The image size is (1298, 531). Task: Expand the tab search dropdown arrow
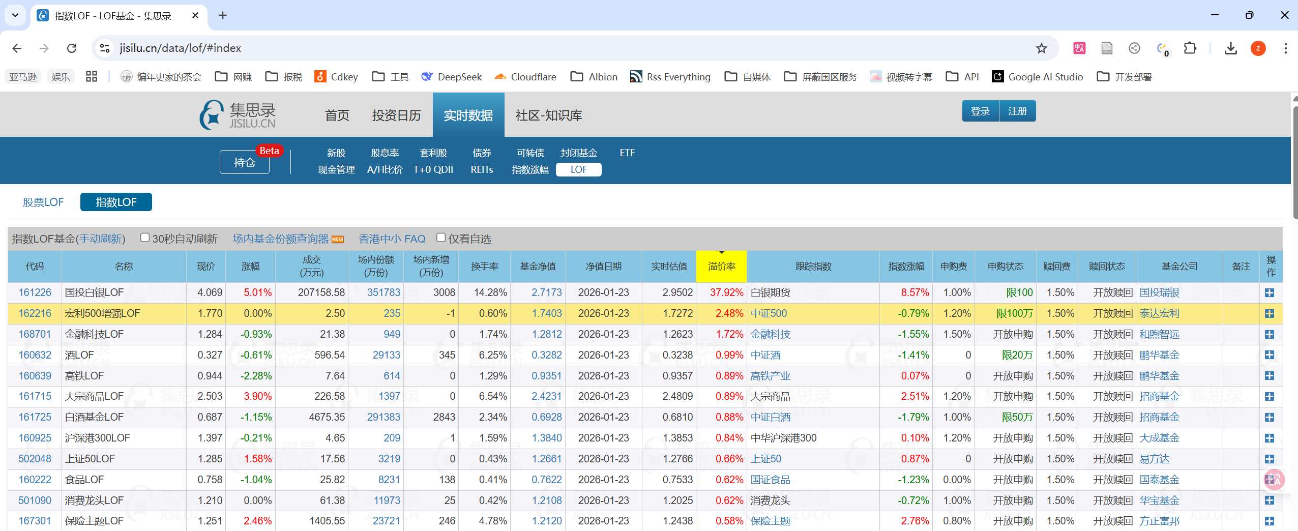(x=15, y=15)
